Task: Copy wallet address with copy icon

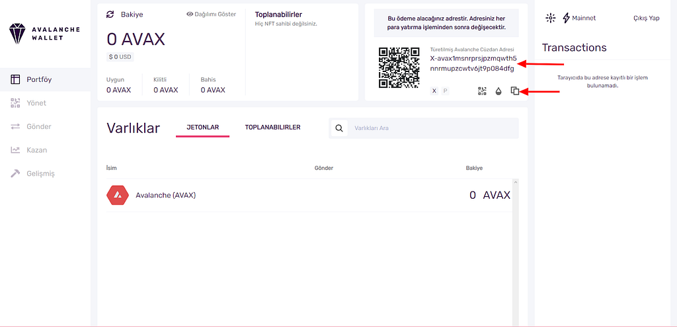Action: (x=514, y=91)
